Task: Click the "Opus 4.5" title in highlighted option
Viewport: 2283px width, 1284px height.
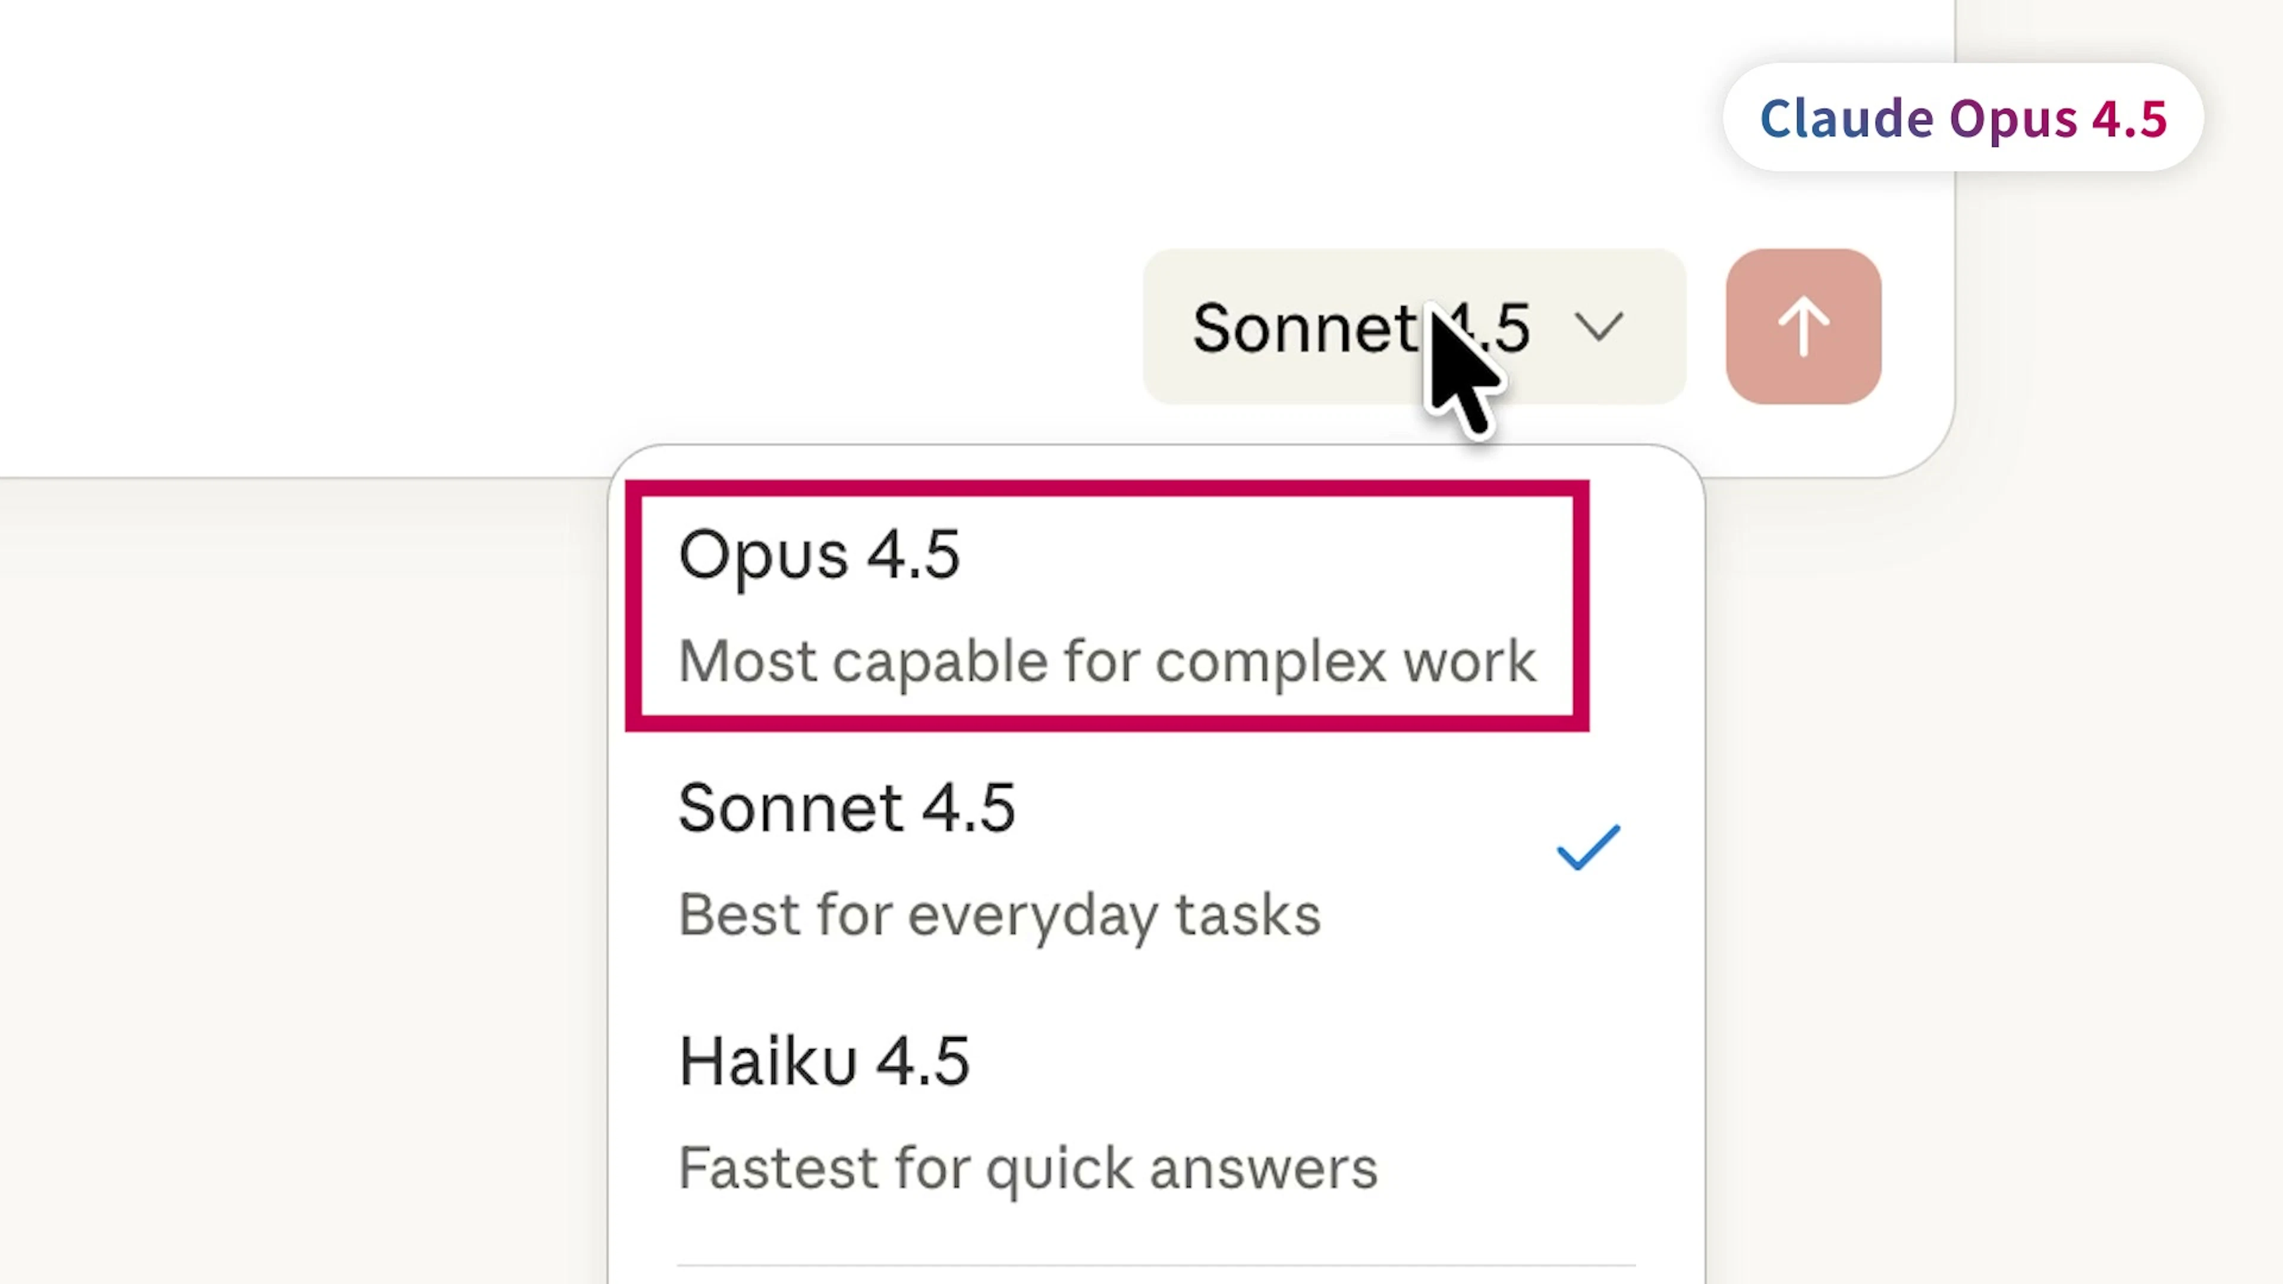Action: 818,555
